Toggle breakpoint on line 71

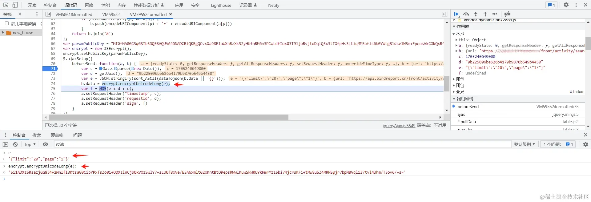[53, 69]
